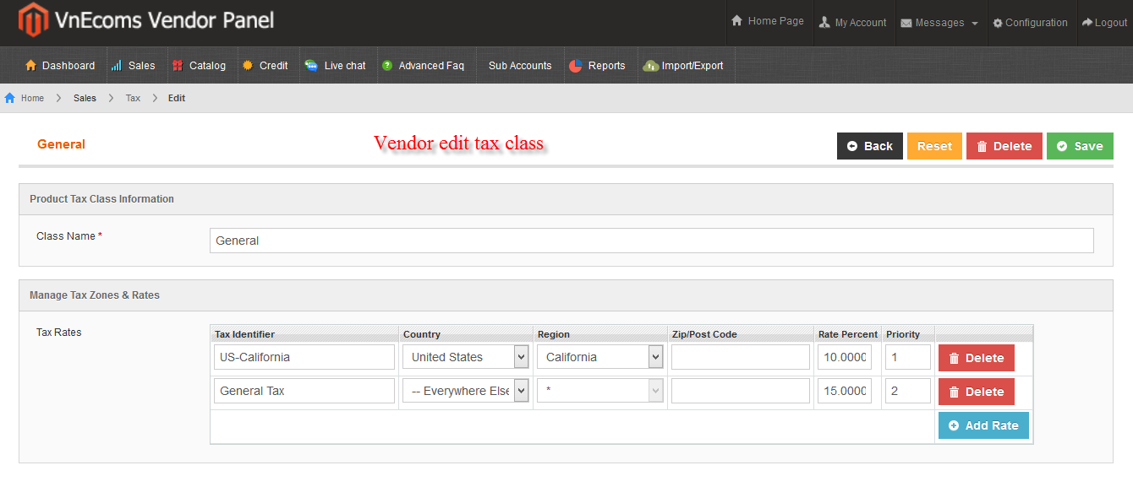Click the orange Reset button
1133x487 pixels.
click(934, 146)
